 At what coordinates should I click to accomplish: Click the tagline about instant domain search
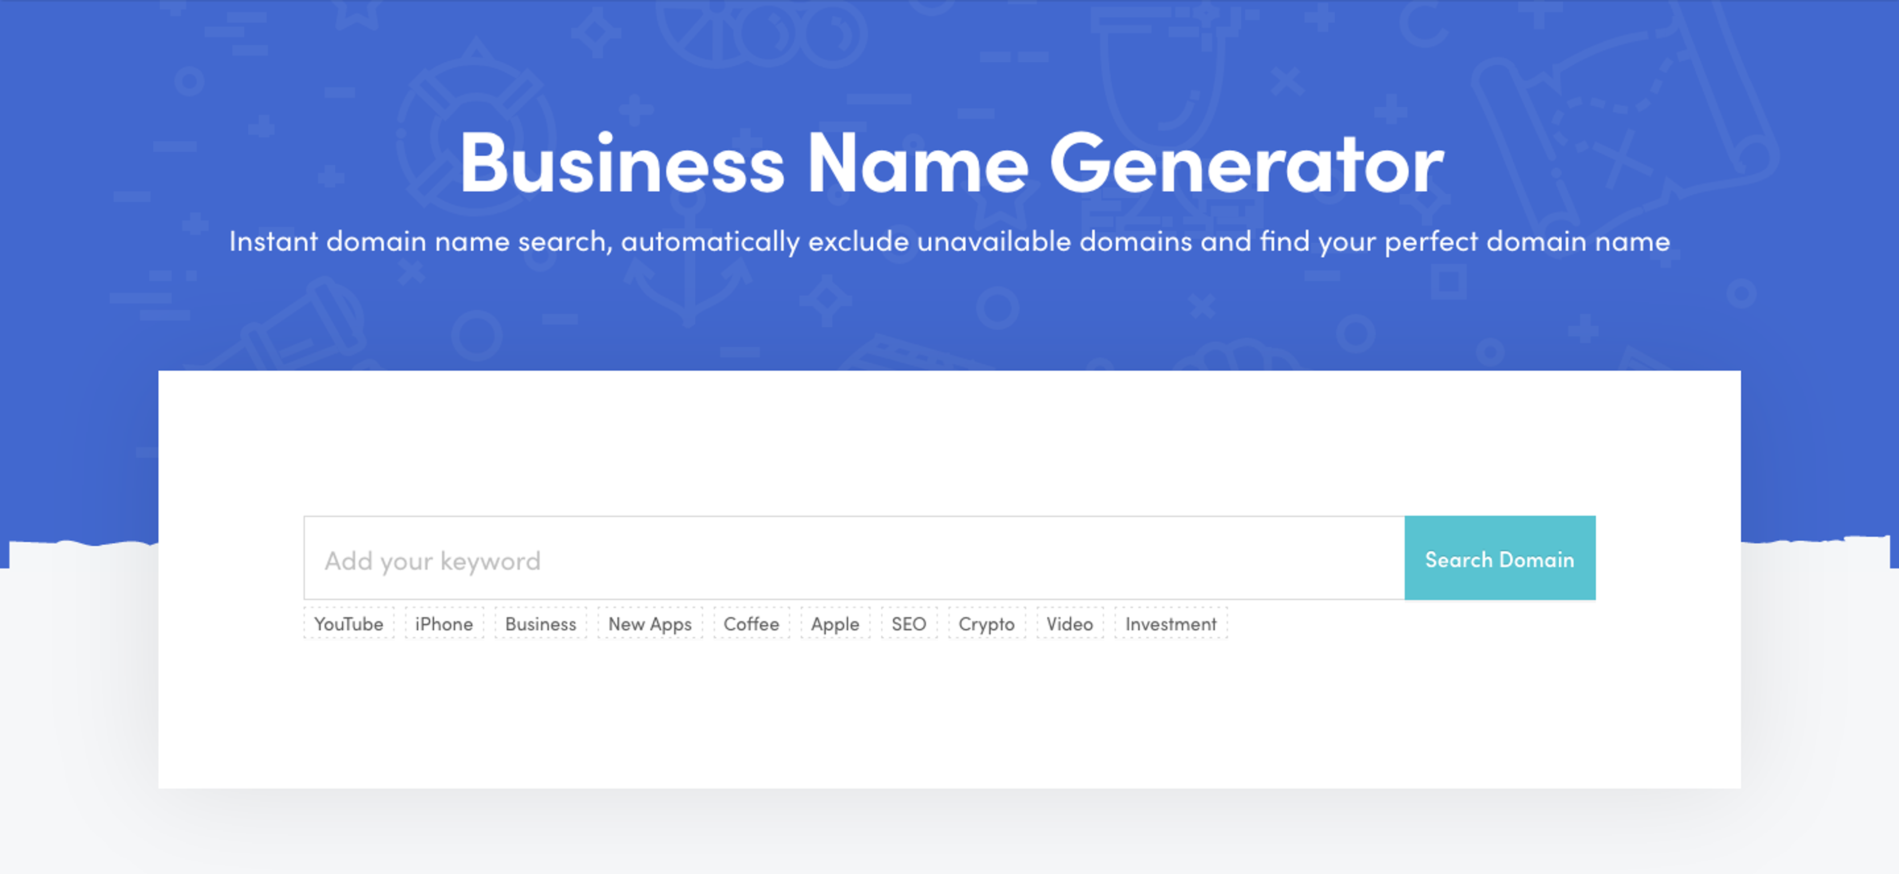tap(949, 241)
